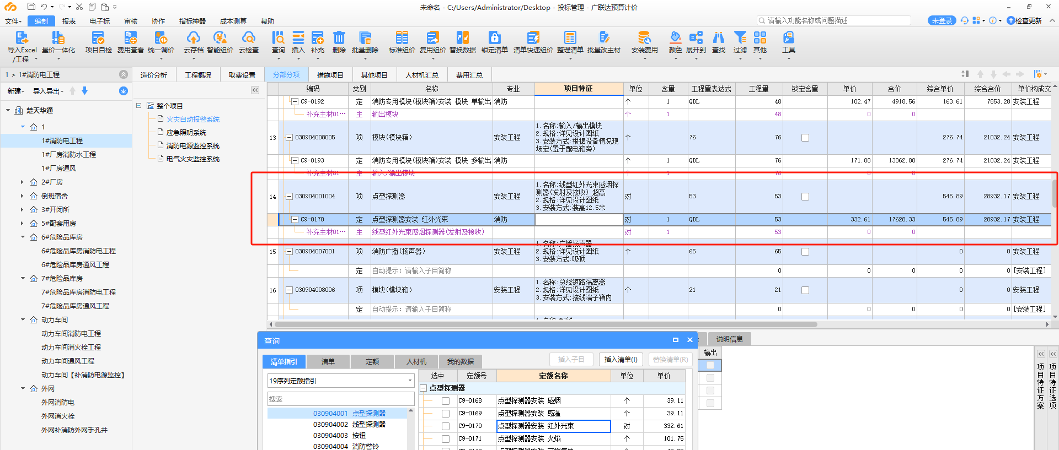
Task: Click the search box in 查询 window
Action: coord(341,399)
